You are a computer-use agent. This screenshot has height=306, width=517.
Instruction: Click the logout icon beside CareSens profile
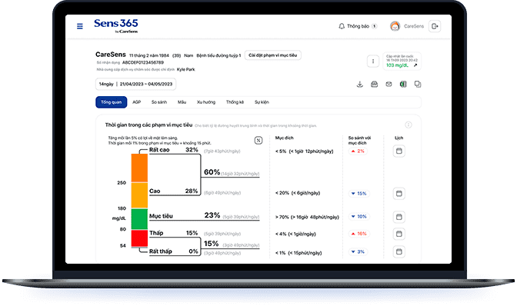pyautogui.click(x=435, y=26)
